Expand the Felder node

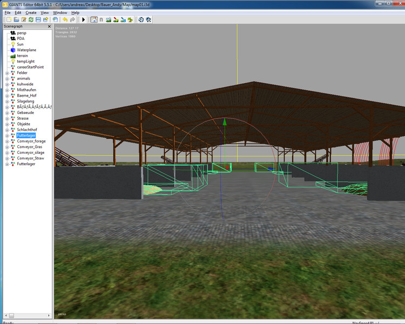pos(7,73)
